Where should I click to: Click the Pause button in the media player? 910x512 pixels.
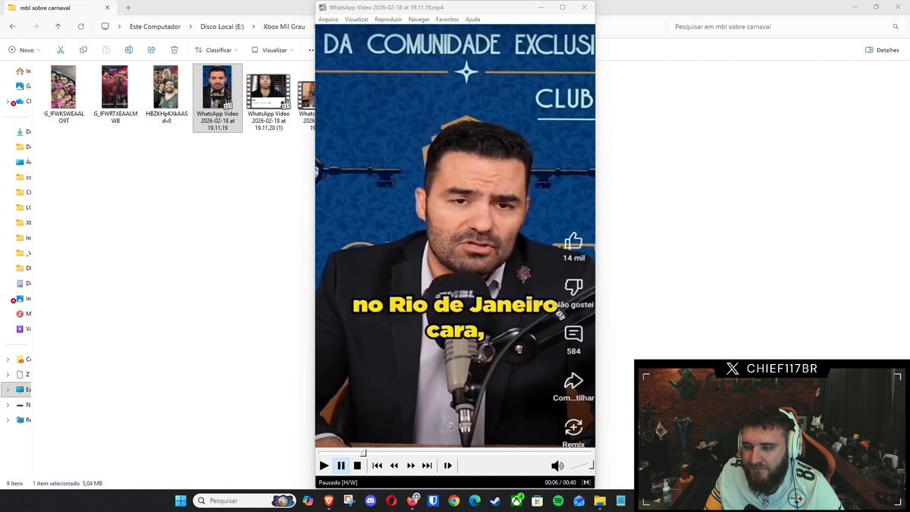[x=341, y=466]
